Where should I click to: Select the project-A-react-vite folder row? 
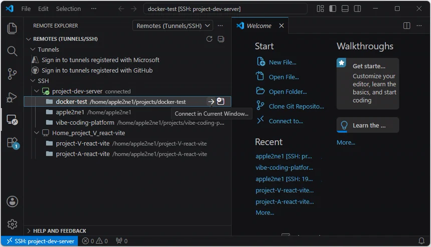127,154
